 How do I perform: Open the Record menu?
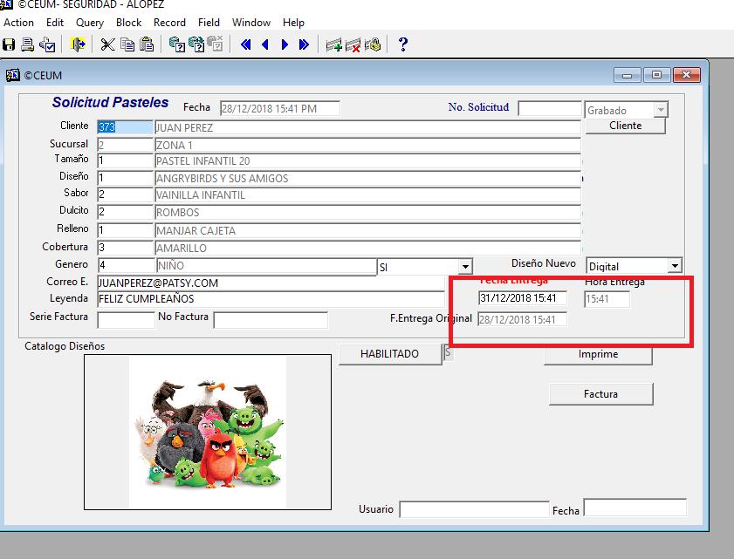169,23
